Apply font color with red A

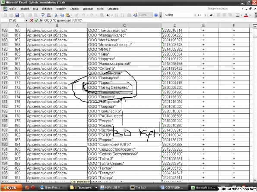(246, 15)
